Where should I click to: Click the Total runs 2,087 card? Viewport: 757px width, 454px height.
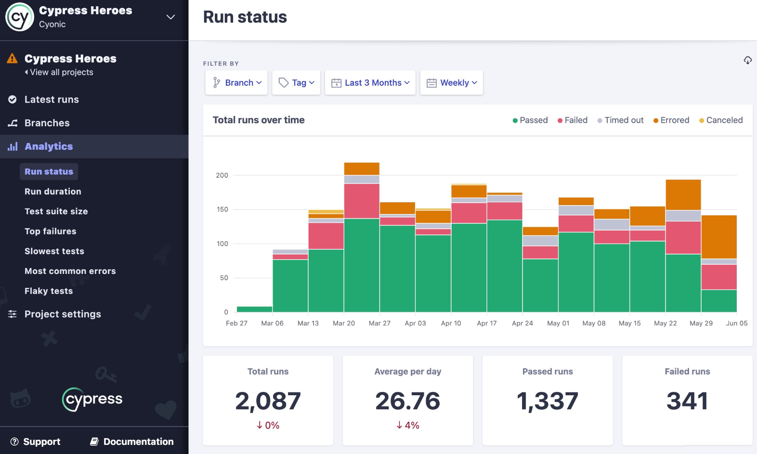(x=268, y=401)
